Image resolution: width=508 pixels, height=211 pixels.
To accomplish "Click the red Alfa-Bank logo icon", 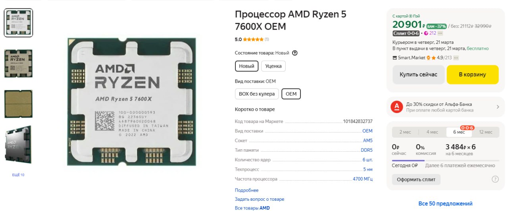I will coord(396,107).
